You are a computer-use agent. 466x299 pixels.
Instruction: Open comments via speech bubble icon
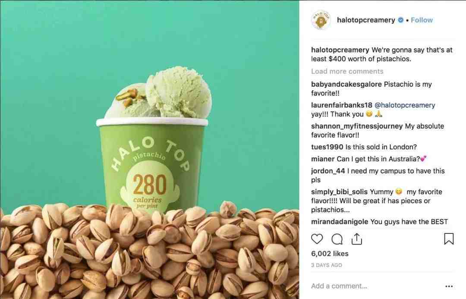(x=337, y=239)
